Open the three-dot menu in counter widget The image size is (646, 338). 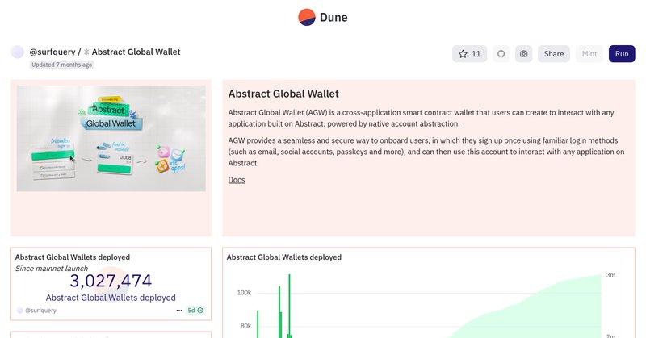click(179, 311)
